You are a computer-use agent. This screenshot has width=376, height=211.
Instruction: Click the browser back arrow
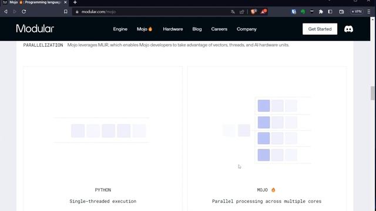[x=6, y=12]
